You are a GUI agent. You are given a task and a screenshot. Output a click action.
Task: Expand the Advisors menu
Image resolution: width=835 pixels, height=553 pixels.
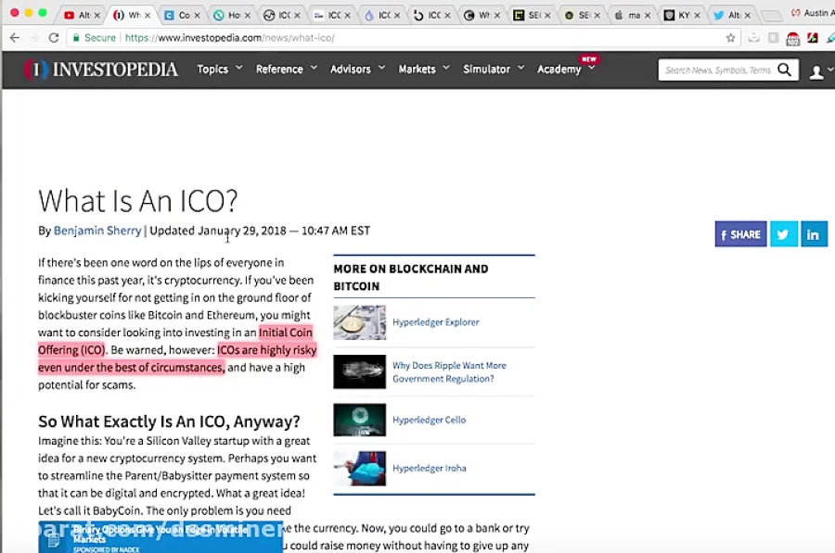[357, 69]
